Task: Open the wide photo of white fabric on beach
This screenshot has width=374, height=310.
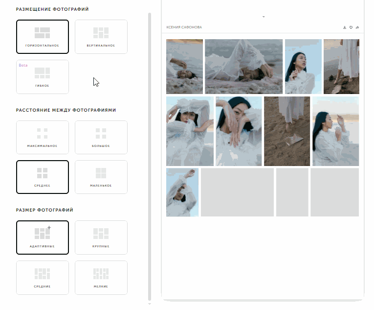Action: click(x=244, y=67)
